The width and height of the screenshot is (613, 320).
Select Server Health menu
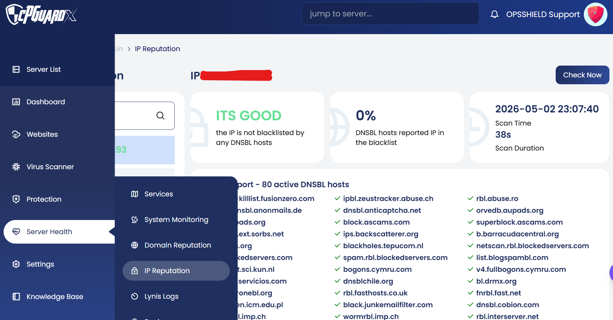click(59, 231)
